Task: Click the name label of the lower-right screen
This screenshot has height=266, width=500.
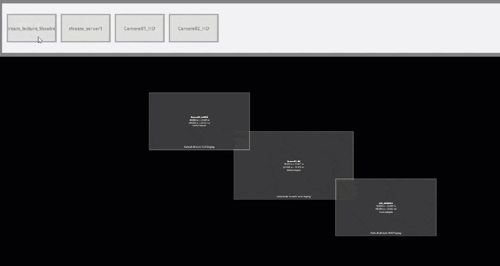Action: tap(386, 203)
